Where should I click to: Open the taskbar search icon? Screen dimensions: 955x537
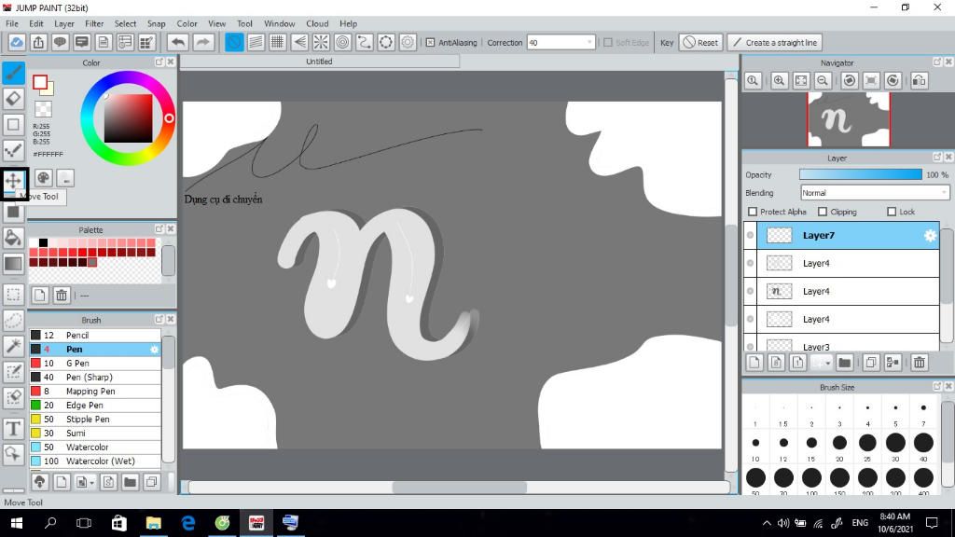[50, 522]
